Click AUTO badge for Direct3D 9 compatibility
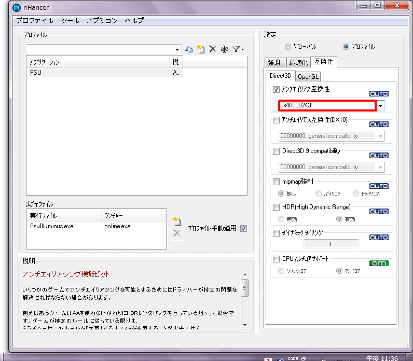The width and height of the screenshot is (413, 361). pos(379,156)
